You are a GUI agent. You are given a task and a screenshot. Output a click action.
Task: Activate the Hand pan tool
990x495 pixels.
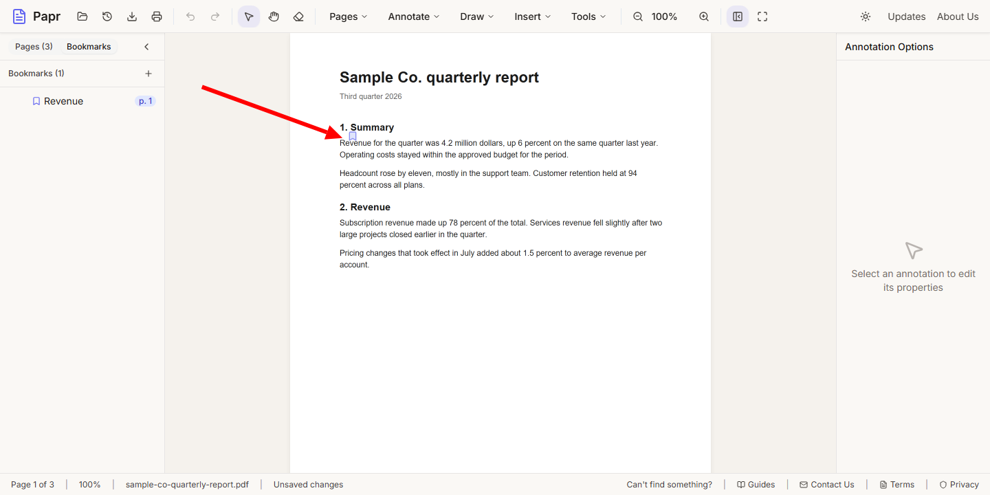click(274, 16)
